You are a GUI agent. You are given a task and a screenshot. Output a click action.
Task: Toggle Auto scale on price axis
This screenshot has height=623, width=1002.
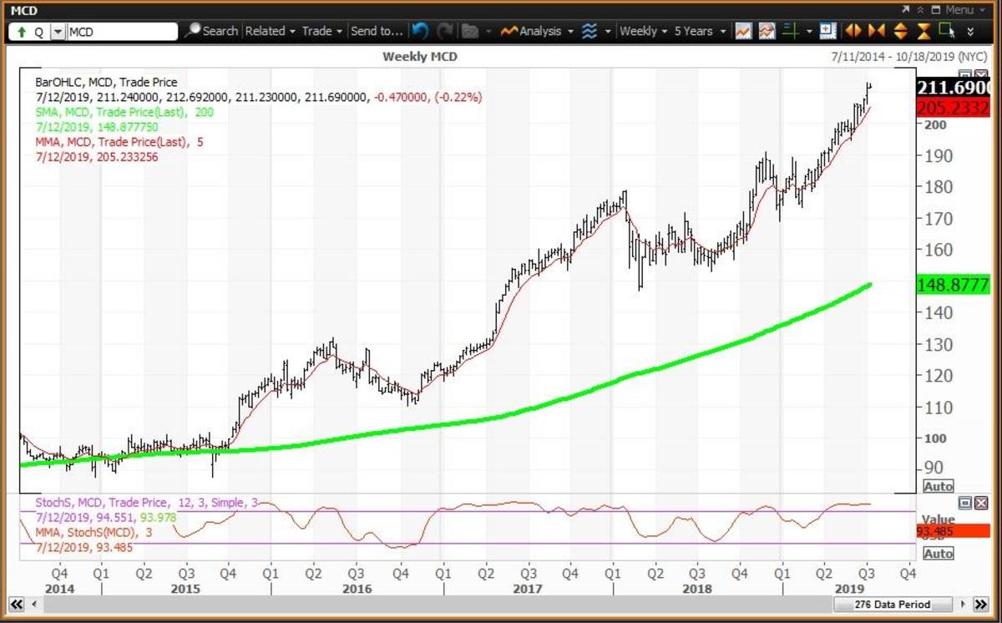click(x=939, y=486)
